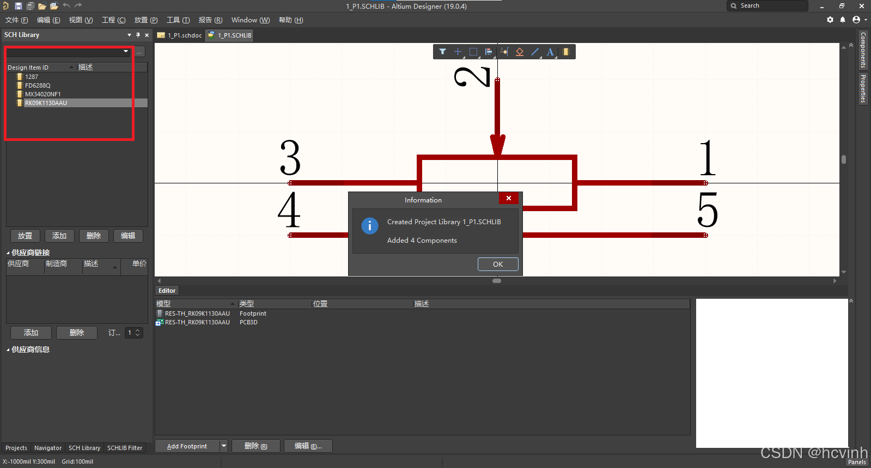Open SCH Library panel options arrow

coord(129,35)
